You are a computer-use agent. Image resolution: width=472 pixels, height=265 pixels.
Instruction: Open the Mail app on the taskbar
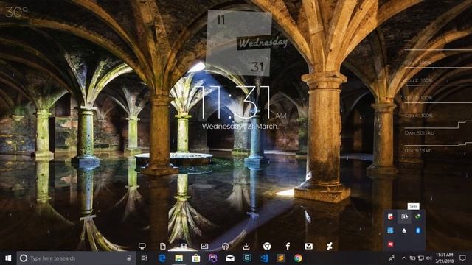230,258
